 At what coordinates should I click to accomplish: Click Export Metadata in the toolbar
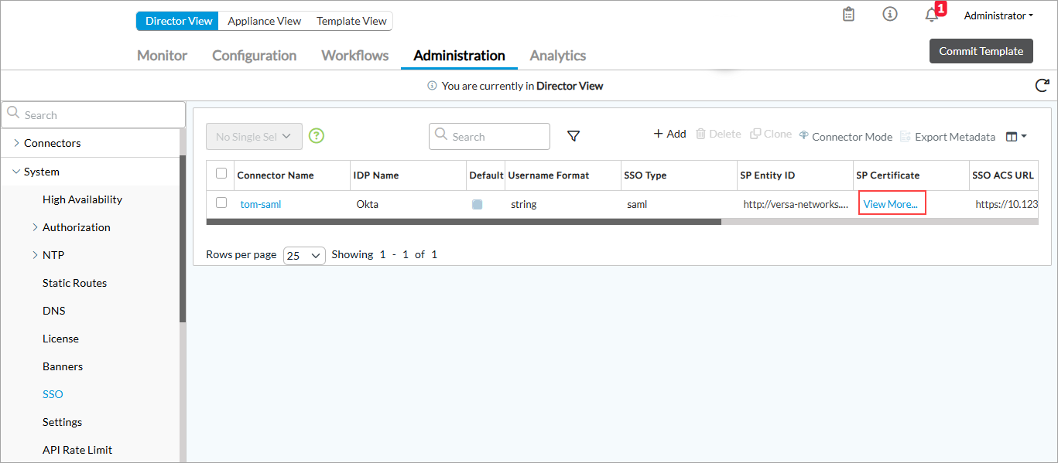[x=947, y=137]
